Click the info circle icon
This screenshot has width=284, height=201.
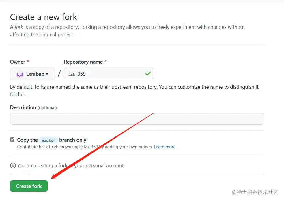13,166
